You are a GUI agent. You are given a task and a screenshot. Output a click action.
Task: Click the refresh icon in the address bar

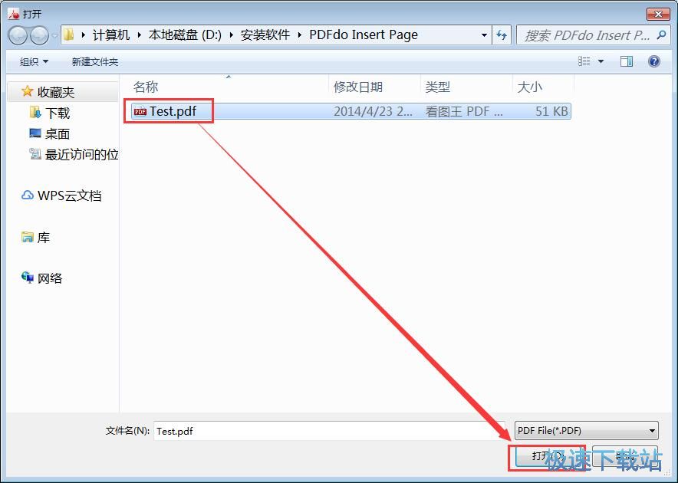[502, 34]
